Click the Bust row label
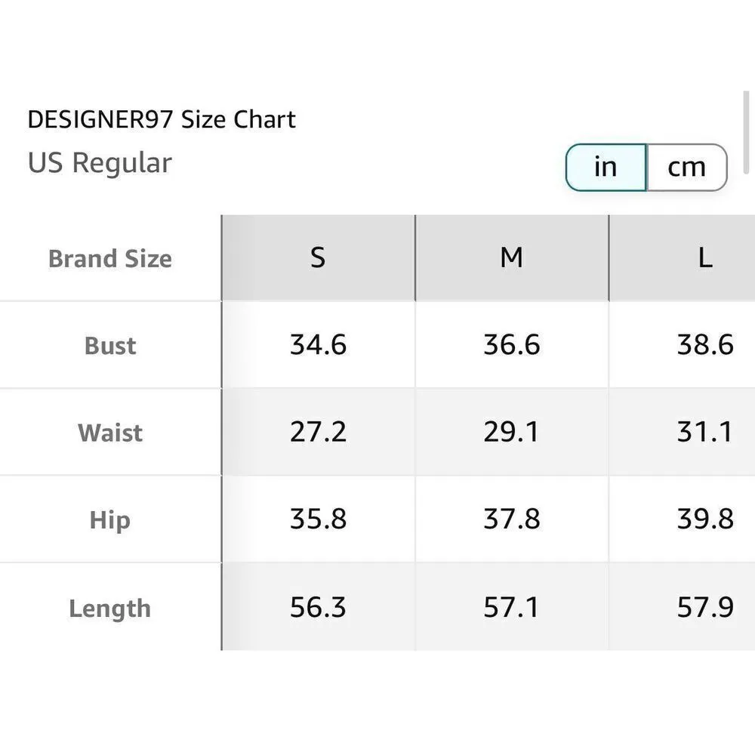Viewport: 755px width, 755px height. (x=110, y=346)
